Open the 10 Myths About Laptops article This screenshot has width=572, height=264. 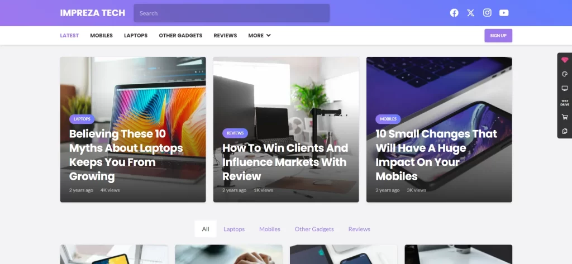pyautogui.click(x=126, y=155)
